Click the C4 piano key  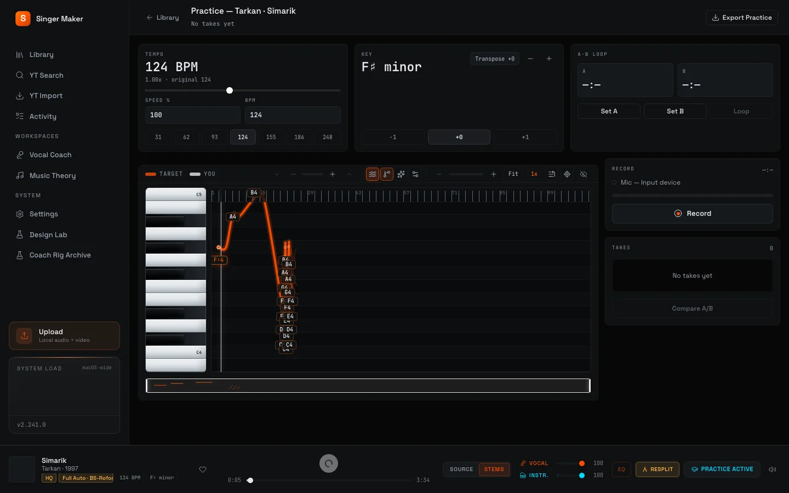pyautogui.click(x=176, y=352)
